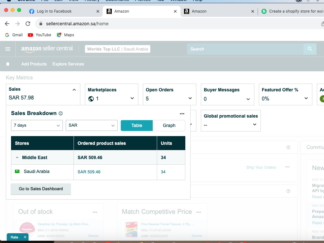Click Explore Services menu item
Screen dimensions: 324x243
[x=68, y=64]
